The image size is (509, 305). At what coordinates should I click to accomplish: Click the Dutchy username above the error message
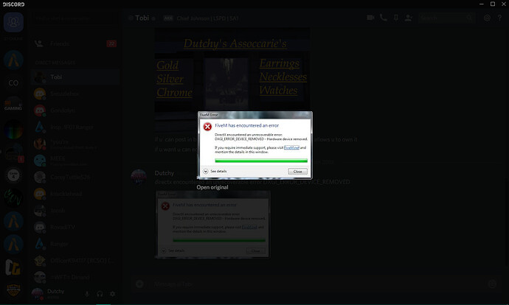click(x=165, y=173)
